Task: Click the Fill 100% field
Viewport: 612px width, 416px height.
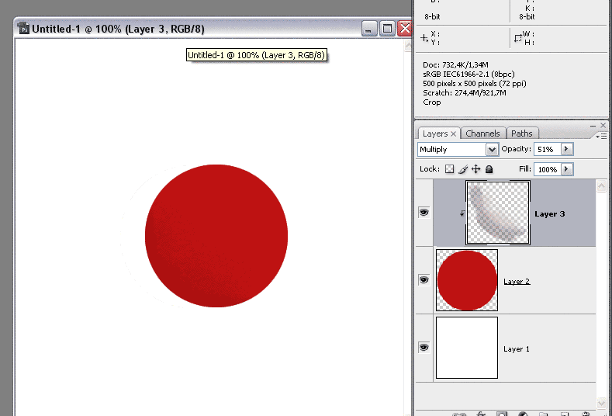Action: click(x=547, y=169)
